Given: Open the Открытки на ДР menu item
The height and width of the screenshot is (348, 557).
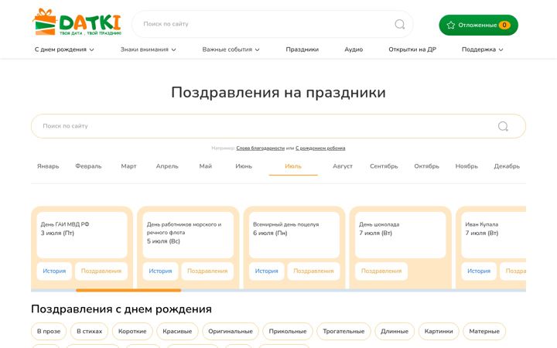Looking at the screenshot, I should (x=412, y=49).
